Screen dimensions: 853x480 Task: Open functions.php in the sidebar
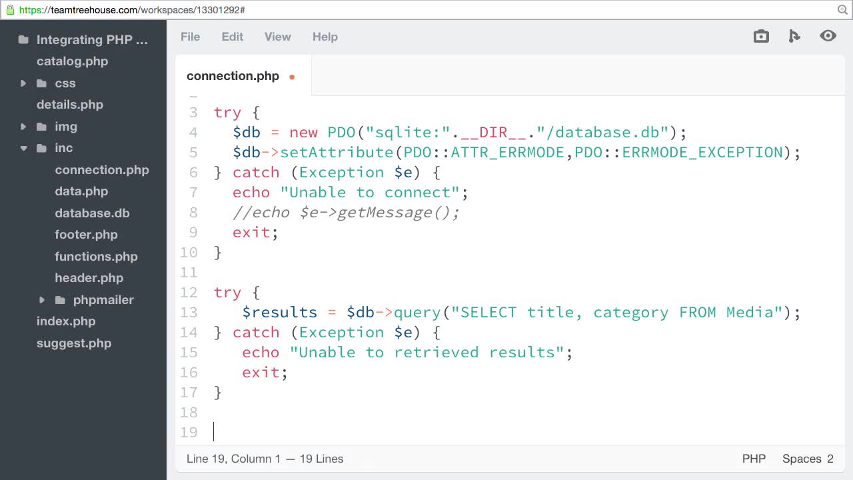click(96, 257)
